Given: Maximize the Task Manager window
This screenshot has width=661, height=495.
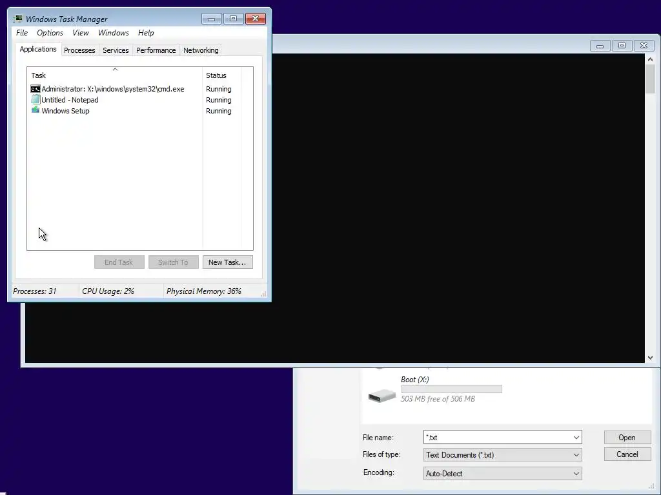Looking at the screenshot, I should pyautogui.click(x=233, y=19).
